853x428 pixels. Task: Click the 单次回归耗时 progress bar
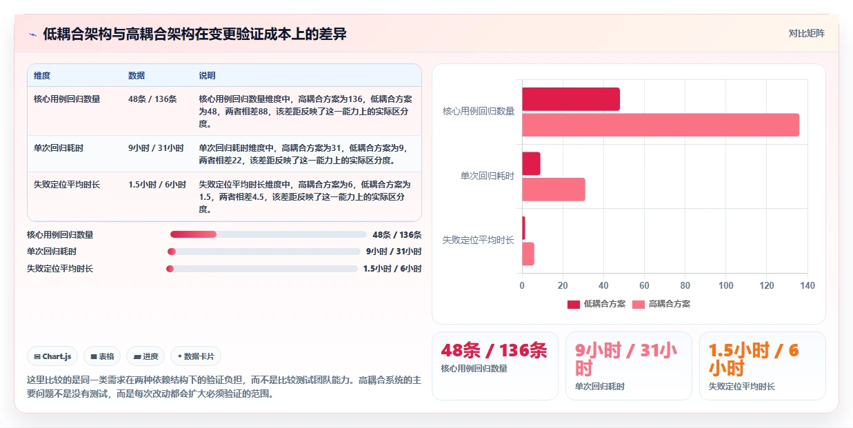pos(264,252)
